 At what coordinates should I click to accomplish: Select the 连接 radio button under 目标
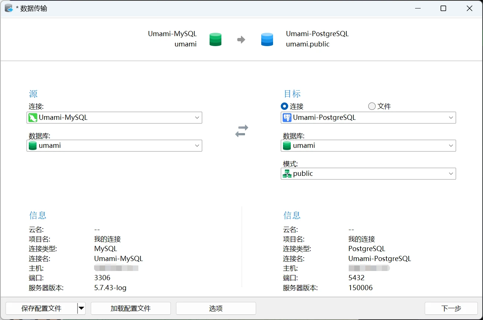[284, 106]
